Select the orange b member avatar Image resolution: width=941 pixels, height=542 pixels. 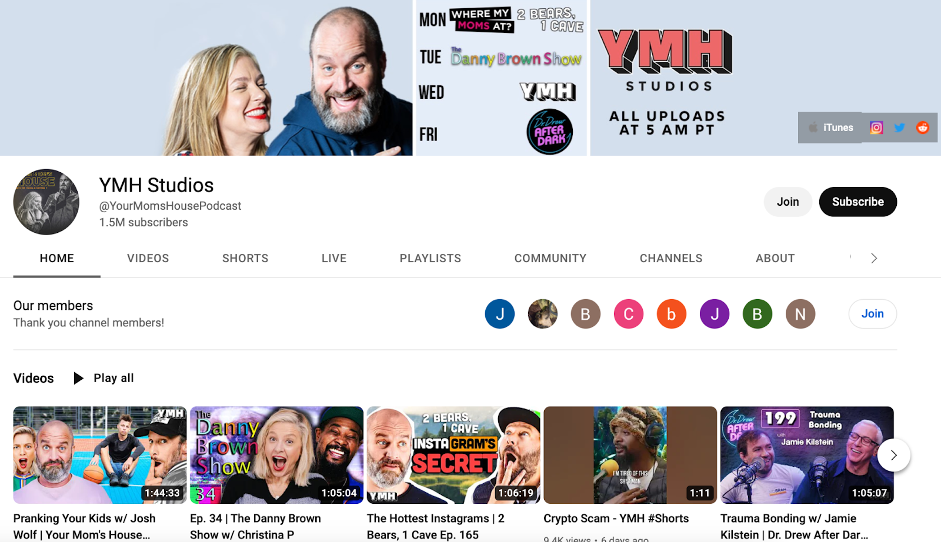(672, 314)
